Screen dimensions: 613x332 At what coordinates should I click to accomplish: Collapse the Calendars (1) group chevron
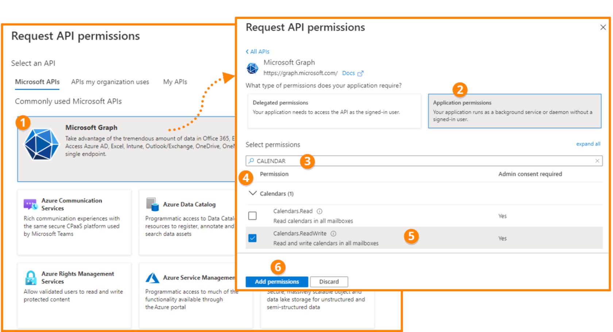point(252,193)
